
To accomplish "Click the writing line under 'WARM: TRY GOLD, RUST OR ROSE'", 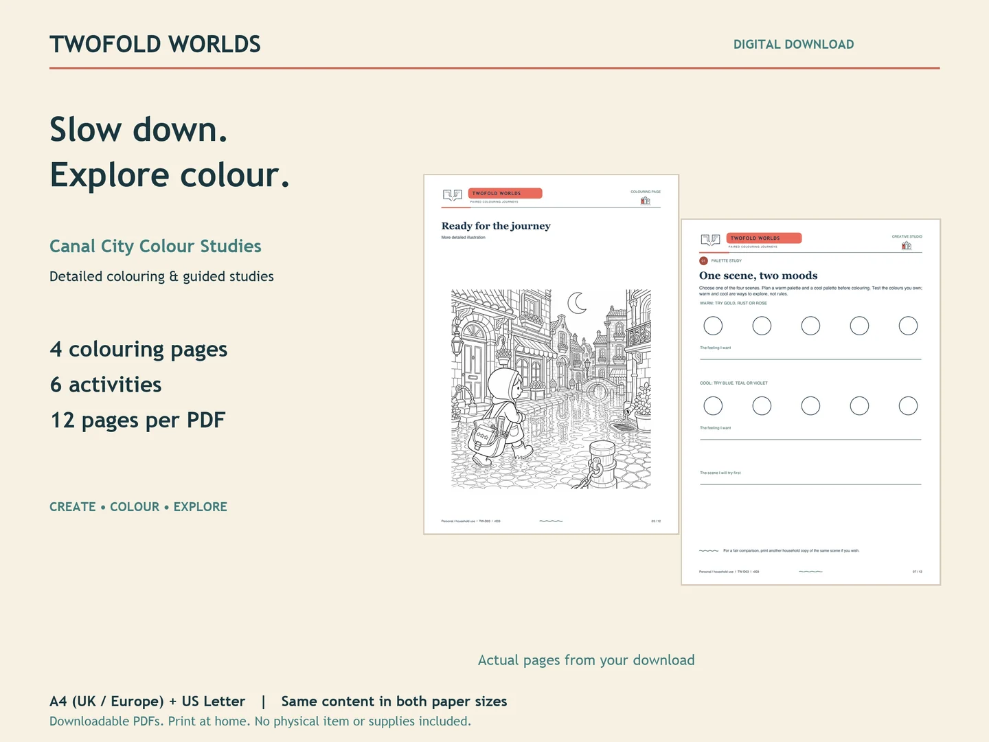I will 810,359.
